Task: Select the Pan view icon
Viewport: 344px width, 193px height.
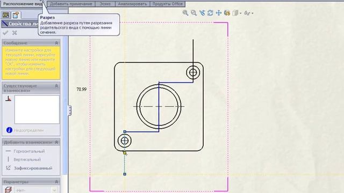Action: coord(219,13)
